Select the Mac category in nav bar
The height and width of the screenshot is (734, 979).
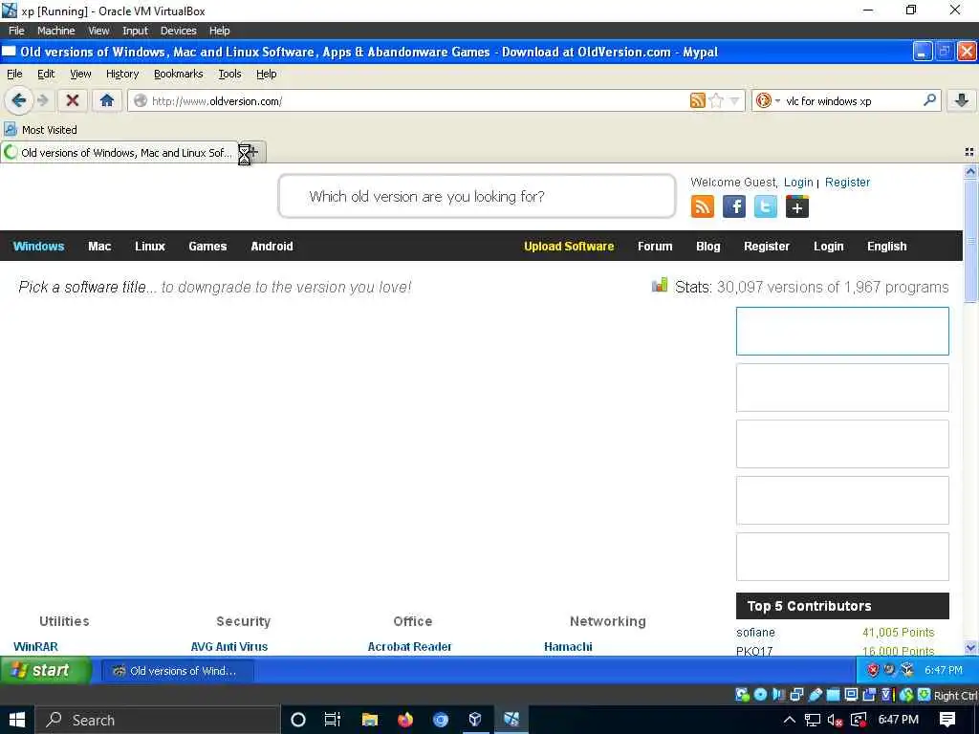coord(99,246)
